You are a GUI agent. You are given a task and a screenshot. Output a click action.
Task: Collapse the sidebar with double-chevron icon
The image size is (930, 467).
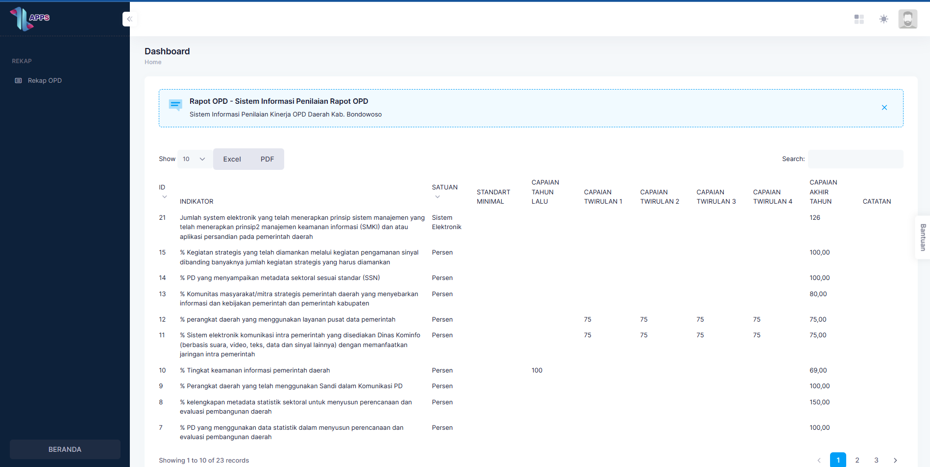click(x=129, y=19)
